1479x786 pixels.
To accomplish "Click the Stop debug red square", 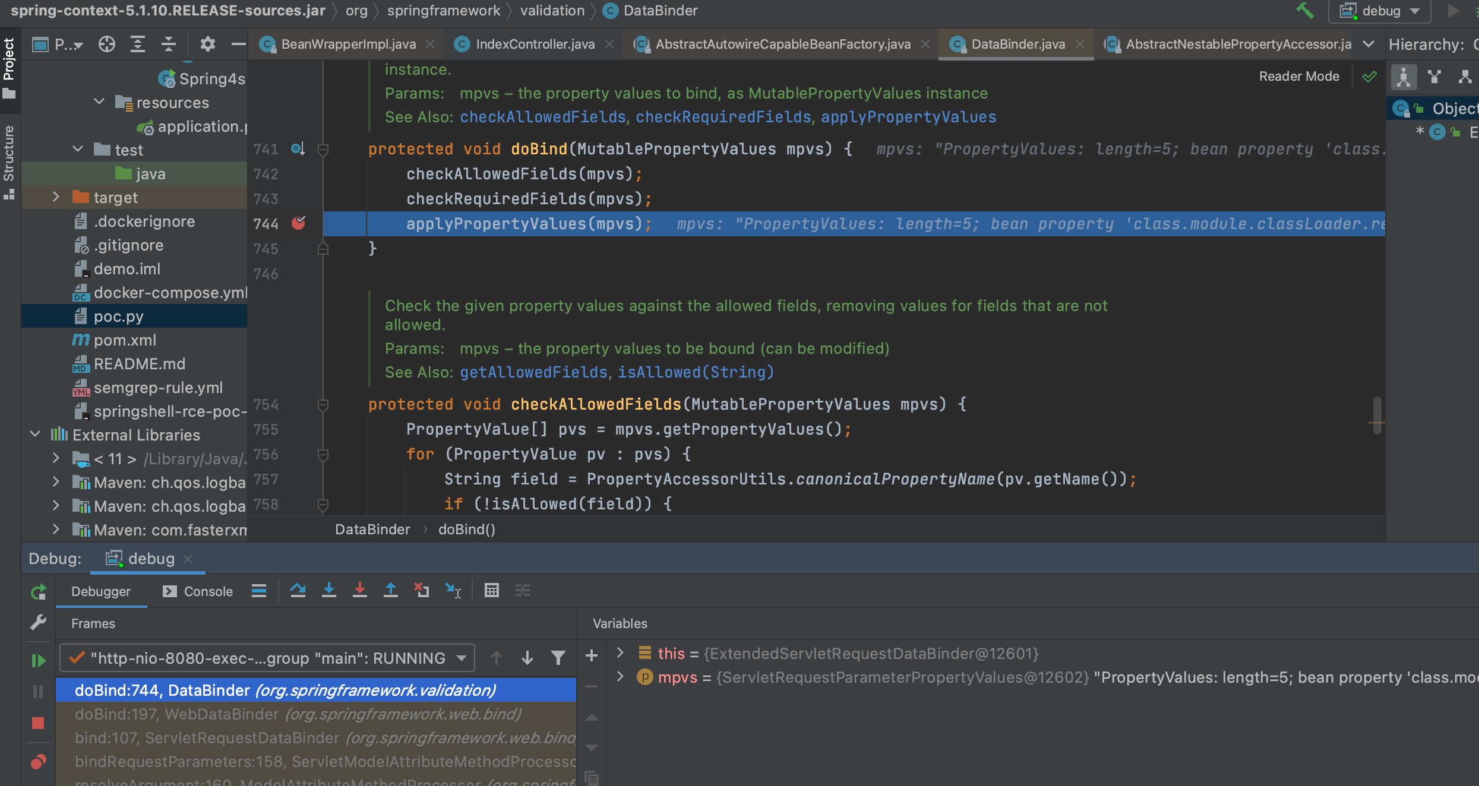I will 38,723.
